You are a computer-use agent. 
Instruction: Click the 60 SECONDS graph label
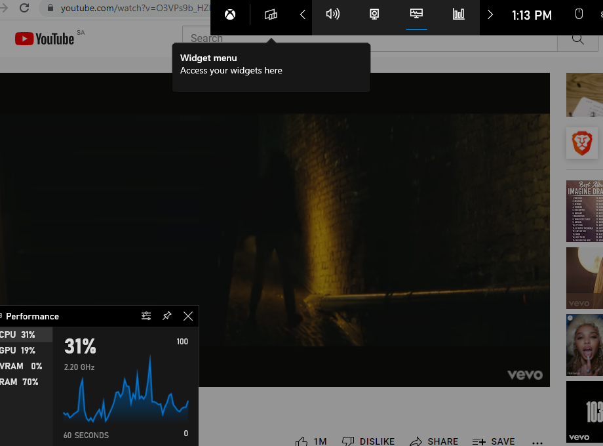[86, 436]
